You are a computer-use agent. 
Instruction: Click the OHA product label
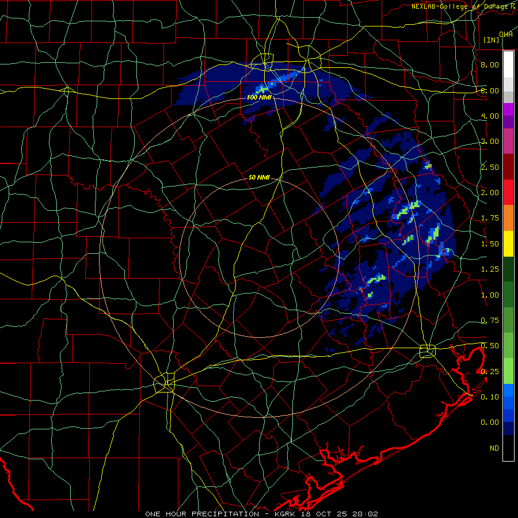(x=506, y=35)
